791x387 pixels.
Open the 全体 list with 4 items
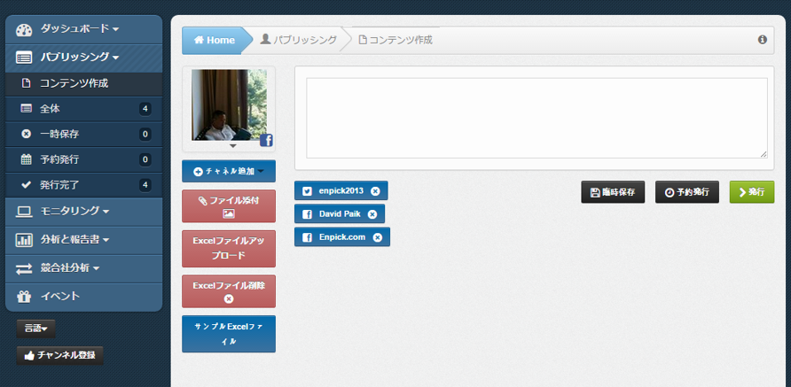83,109
